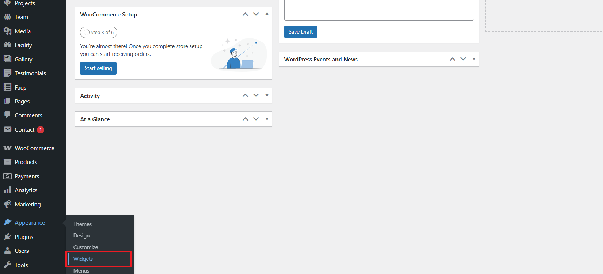The height and width of the screenshot is (274, 603).
Task: Click the Quick Draft content text area
Action: [379, 10]
